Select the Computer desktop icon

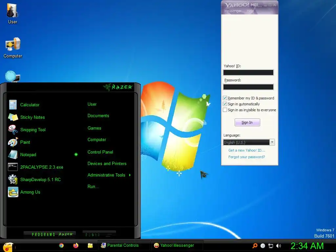pos(13,44)
